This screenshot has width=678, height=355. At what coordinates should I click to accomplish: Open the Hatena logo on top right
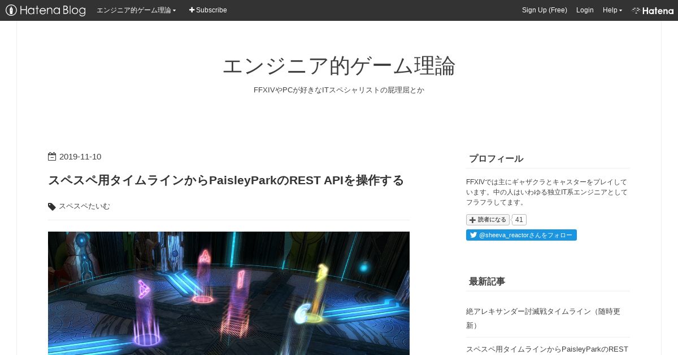point(653,10)
